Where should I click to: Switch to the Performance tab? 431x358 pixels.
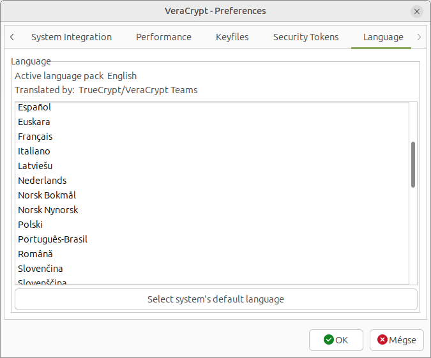coord(163,37)
